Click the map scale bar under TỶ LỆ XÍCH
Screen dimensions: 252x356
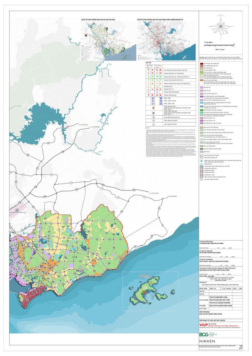[x=219, y=45]
